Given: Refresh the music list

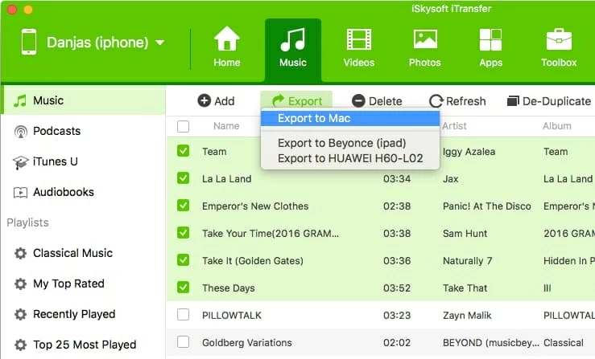Looking at the screenshot, I should (x=457, y=101).
